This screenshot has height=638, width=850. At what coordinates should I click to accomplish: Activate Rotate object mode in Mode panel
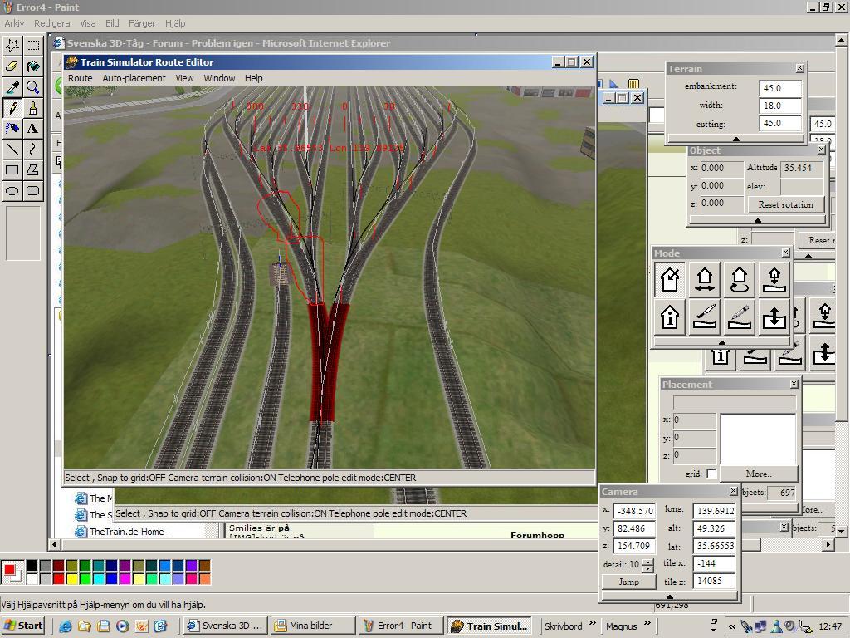click(740, 279)
